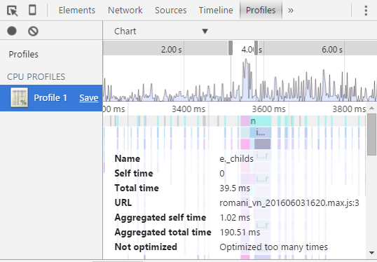Click the Self time value 0
This screenshot has height=262, width=377.
point(222,174)
